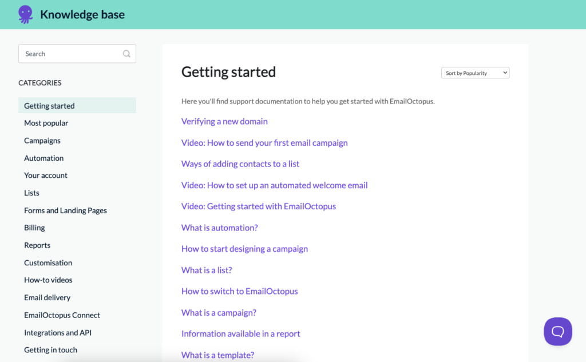Click the search magnifier icon
The image size is (586, 362).
point(126,54)
